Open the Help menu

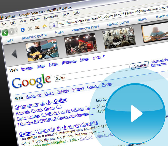76,13
